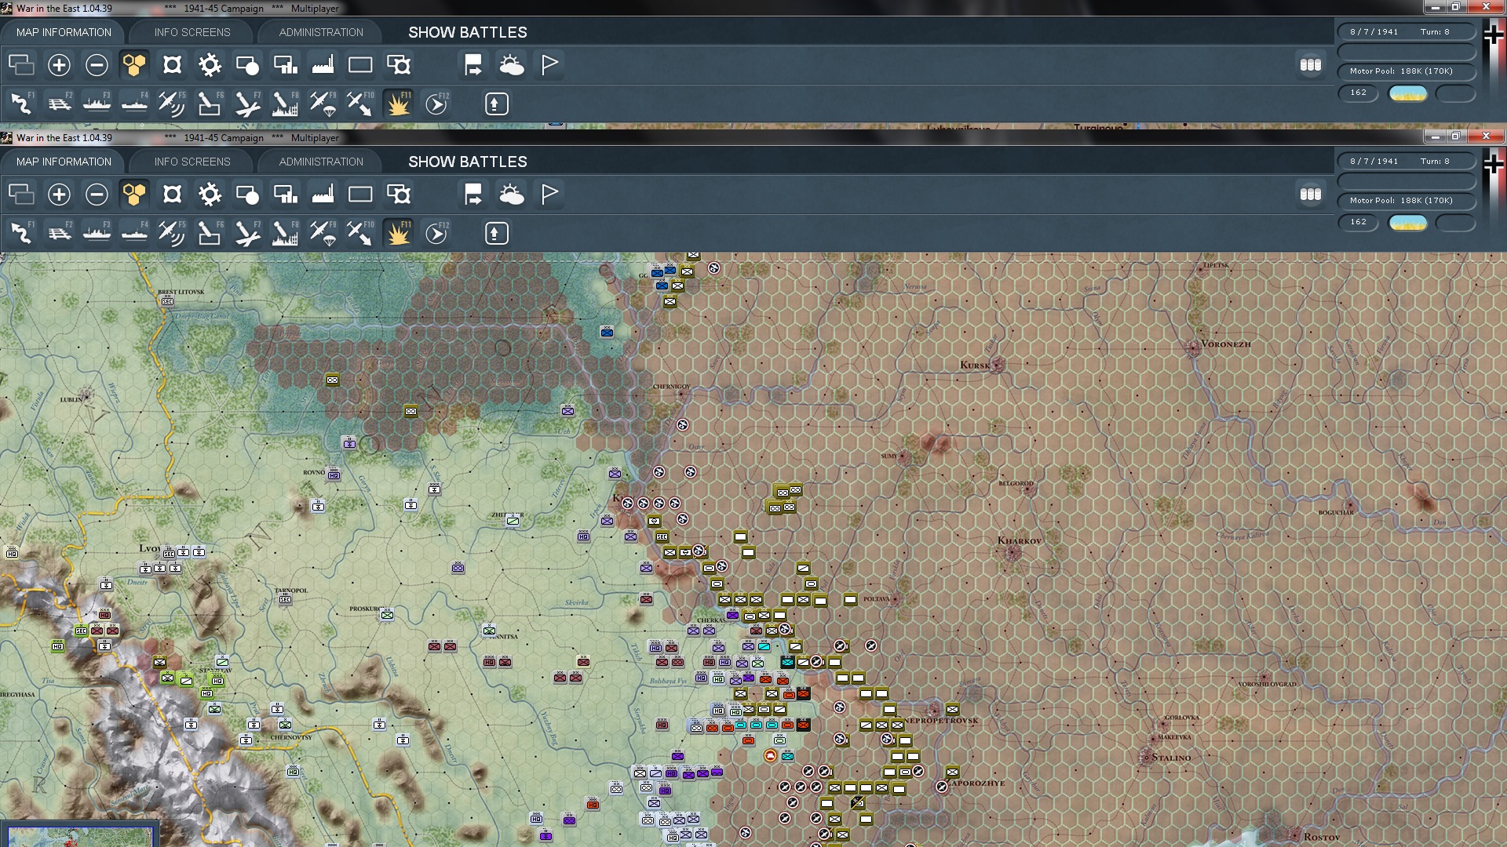Toggle gear-shaped map icon in lower window
1507x847 pixels.
click(x=210, y=194)
